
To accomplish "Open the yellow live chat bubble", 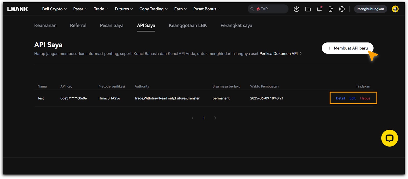I will (389, 138).
